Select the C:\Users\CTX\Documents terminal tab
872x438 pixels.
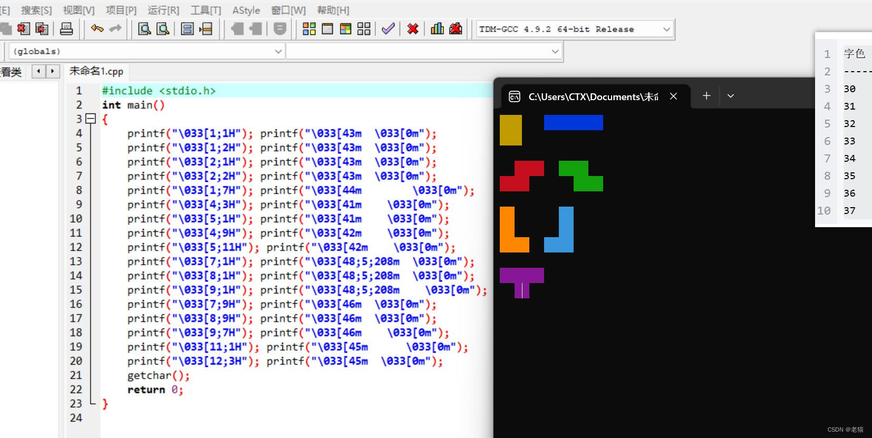point(595,96)
